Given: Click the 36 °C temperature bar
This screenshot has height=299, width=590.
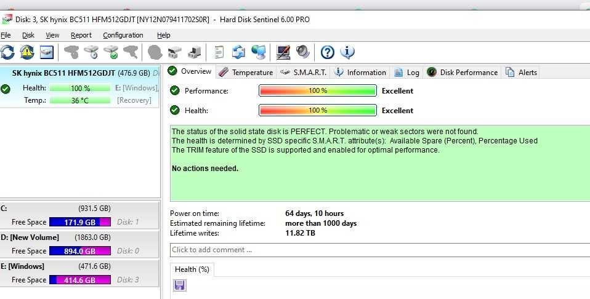Looking at the screenshot, I should [x=80, y=100].
